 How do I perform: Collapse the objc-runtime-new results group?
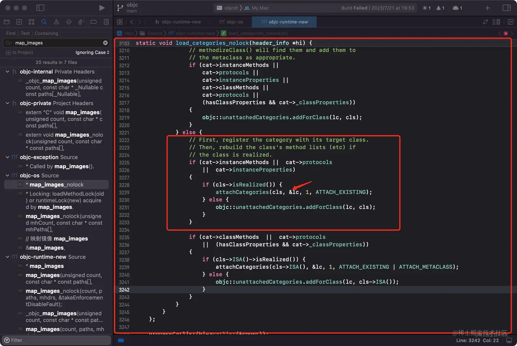point(8,257)
